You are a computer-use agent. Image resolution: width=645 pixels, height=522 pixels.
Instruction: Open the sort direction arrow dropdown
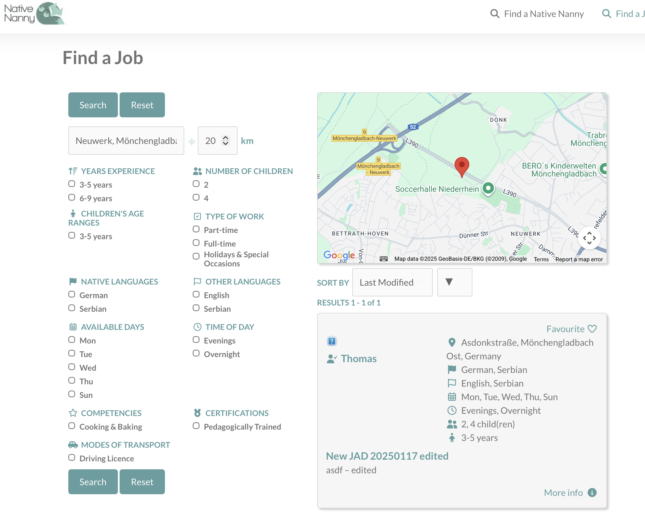point(454,282)
